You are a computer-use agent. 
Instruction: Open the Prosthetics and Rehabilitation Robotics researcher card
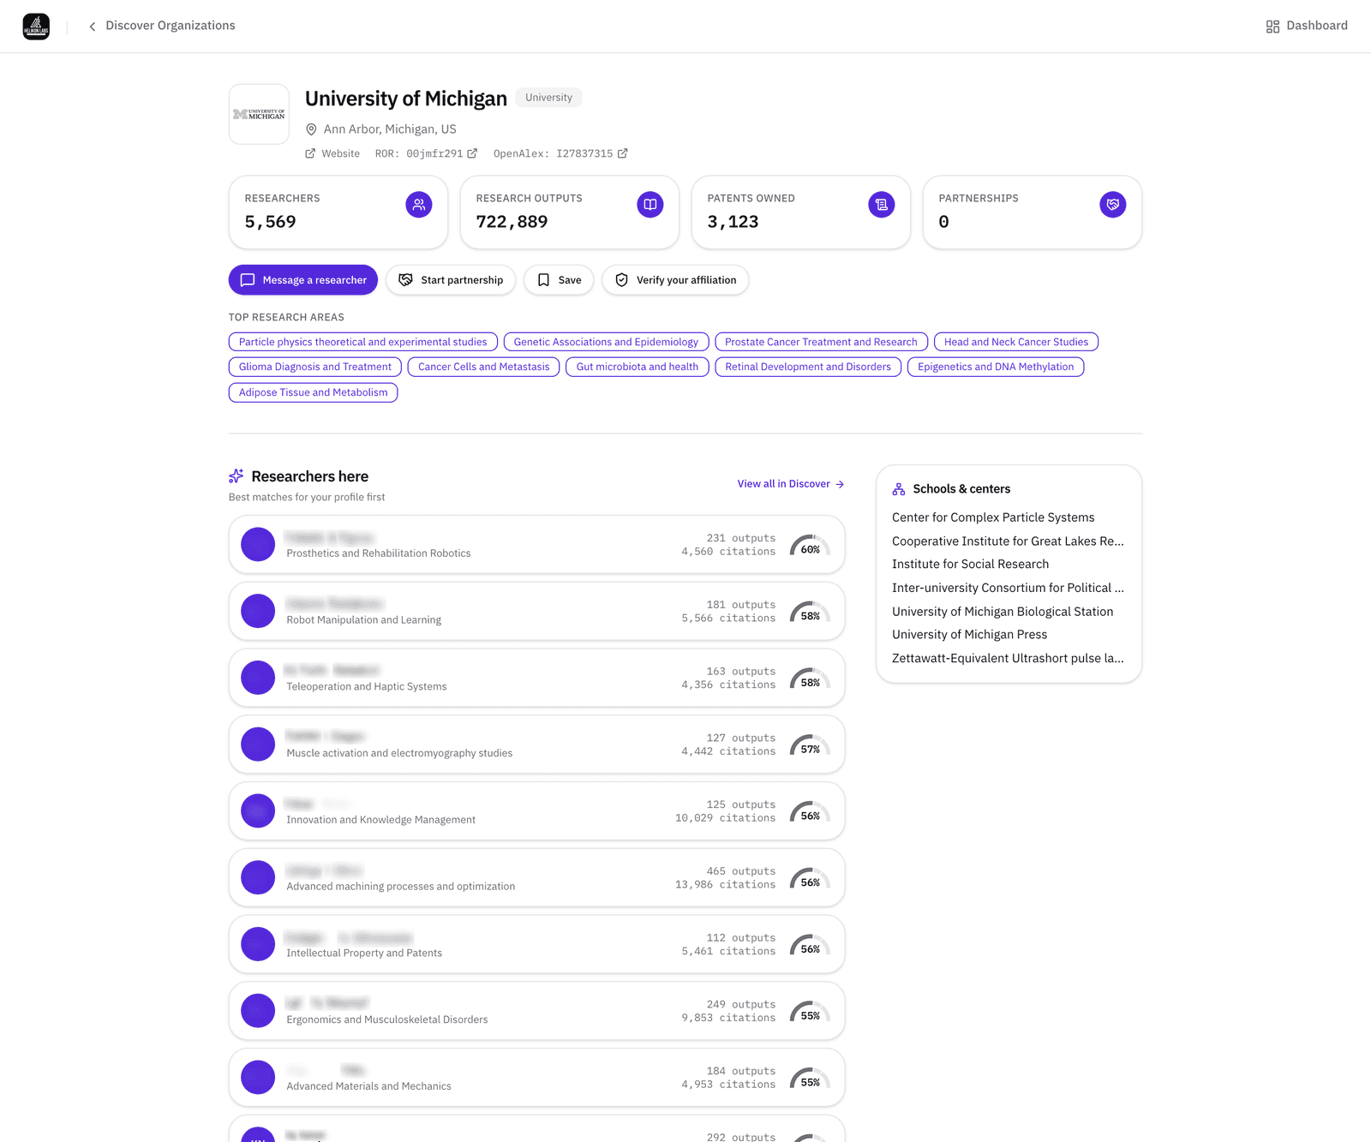(x=537, y=545)
